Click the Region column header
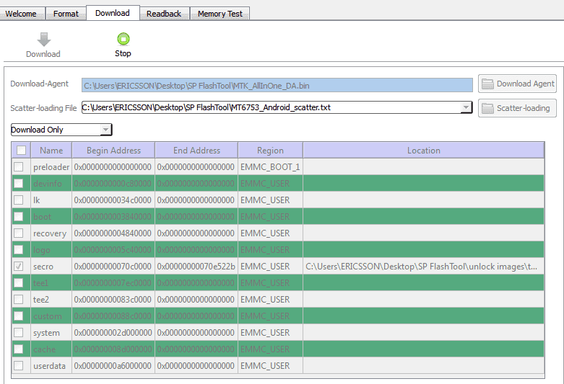 [x=270, y=150]
